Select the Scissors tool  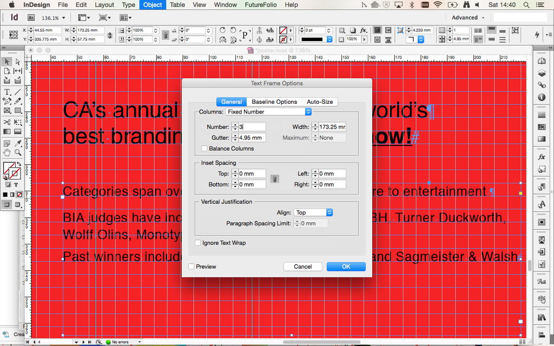click(6, 122)
